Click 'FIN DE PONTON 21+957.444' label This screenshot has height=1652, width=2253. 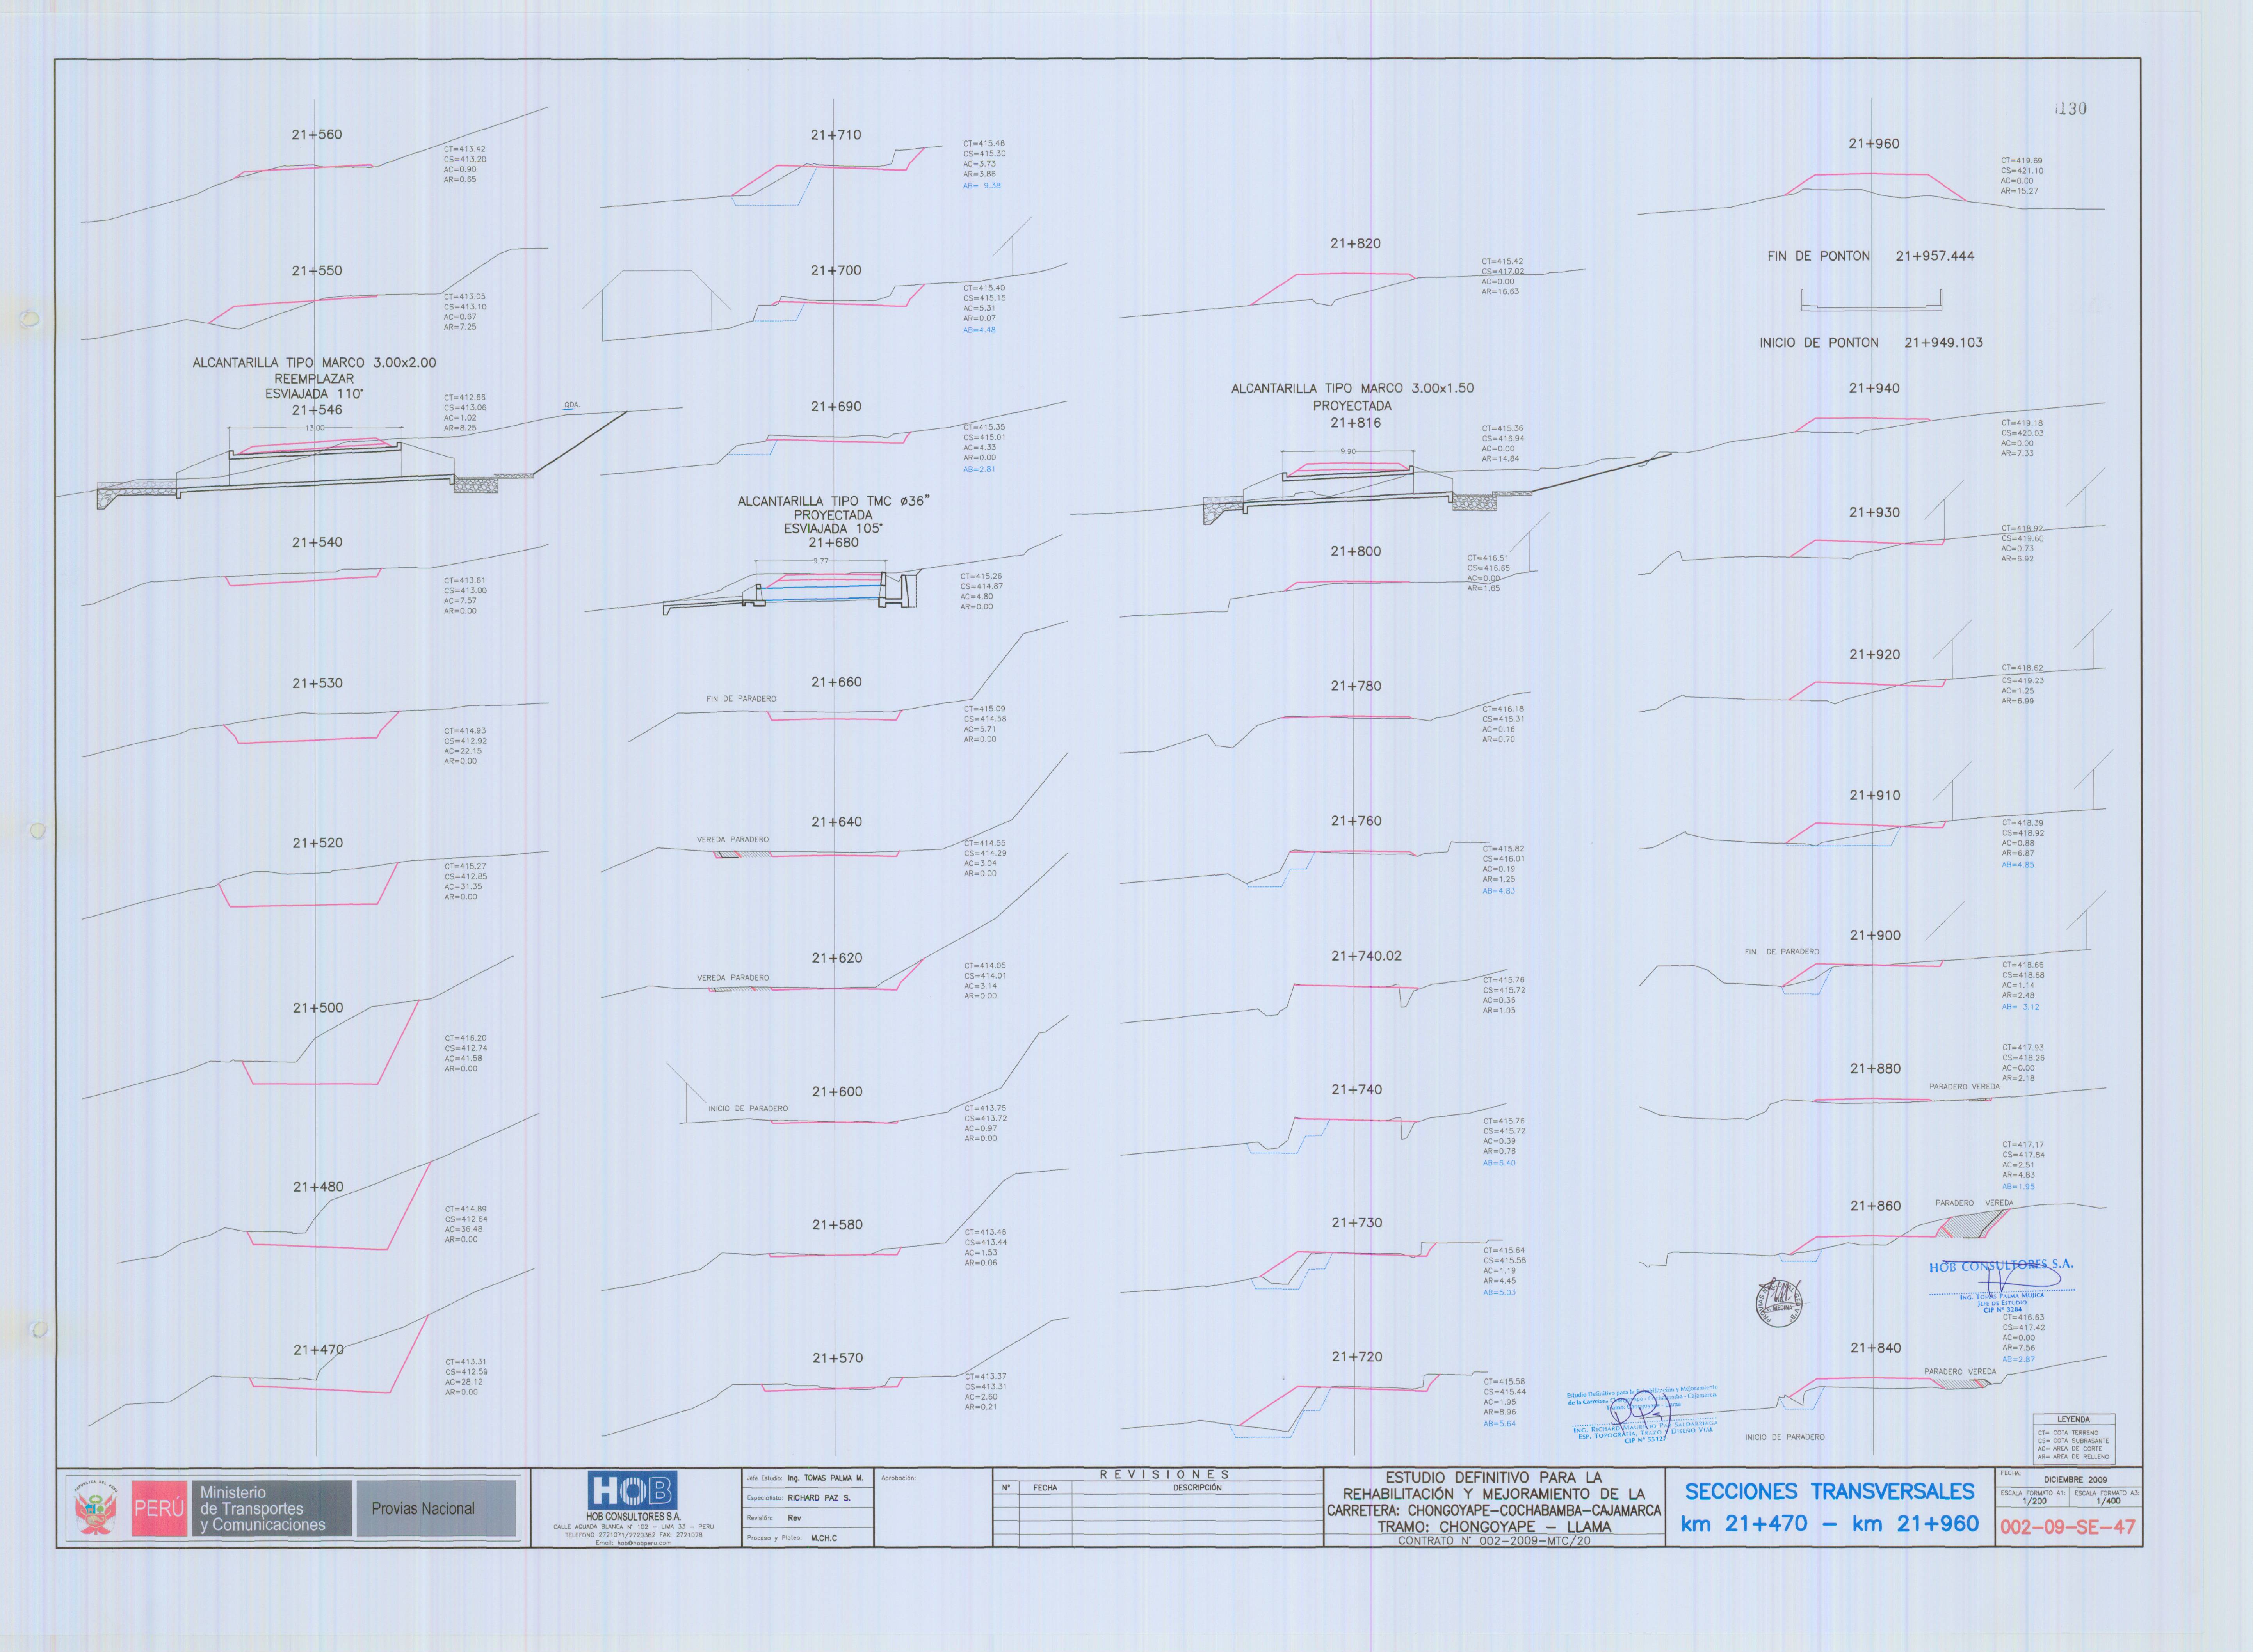pyautogui.click(x=1871, y=256)
